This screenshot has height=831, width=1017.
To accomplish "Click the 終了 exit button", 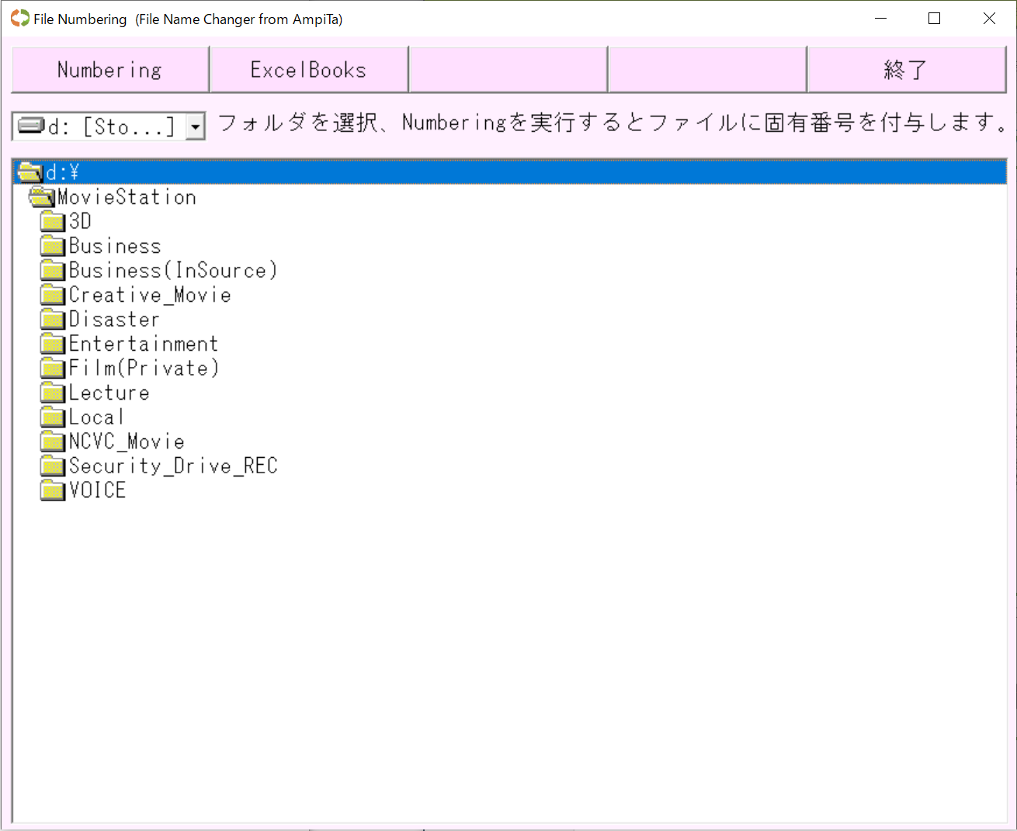I will tap(907, 70).
